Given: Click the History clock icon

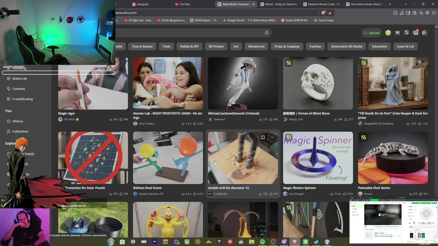Looking at the screenshot, I should coord(9,121).
